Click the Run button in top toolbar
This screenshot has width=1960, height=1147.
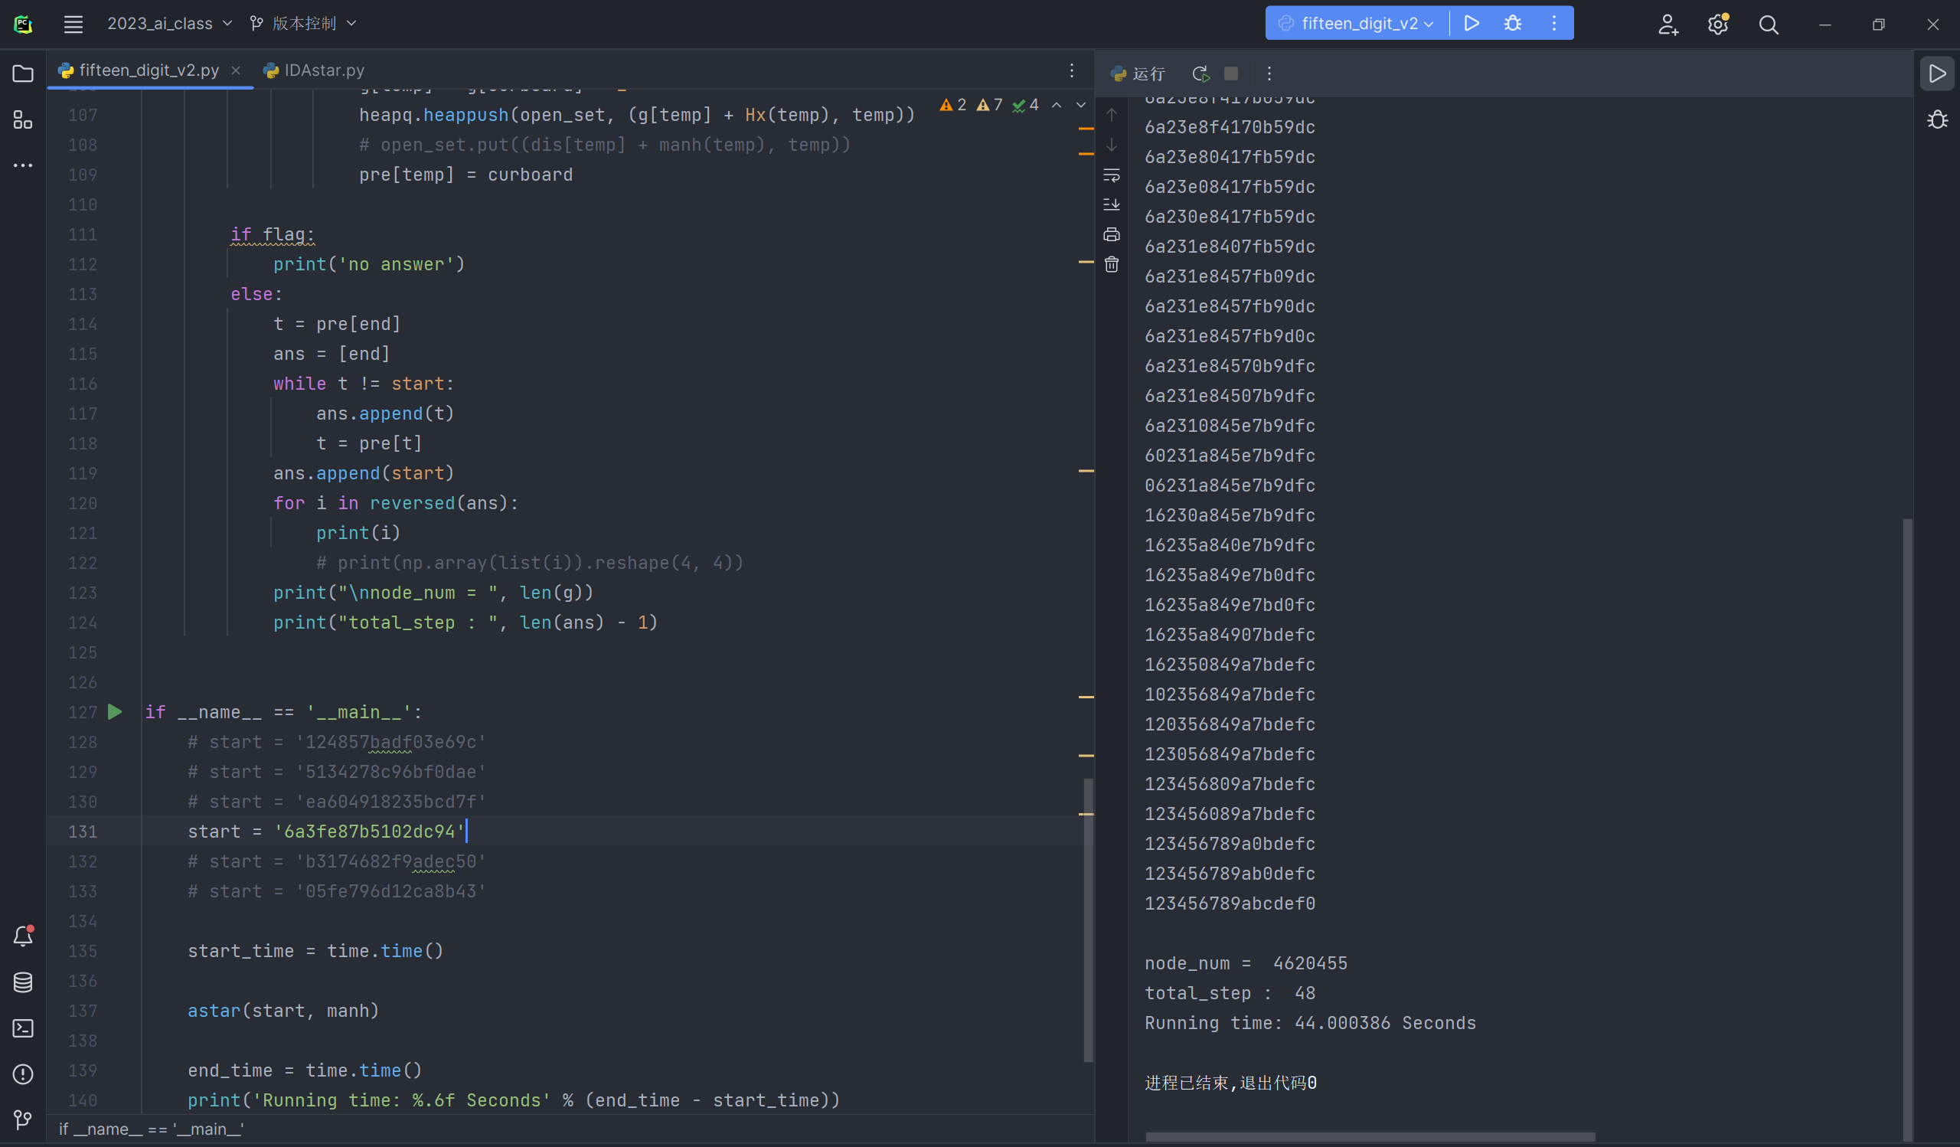click(x=1472, y=23)
